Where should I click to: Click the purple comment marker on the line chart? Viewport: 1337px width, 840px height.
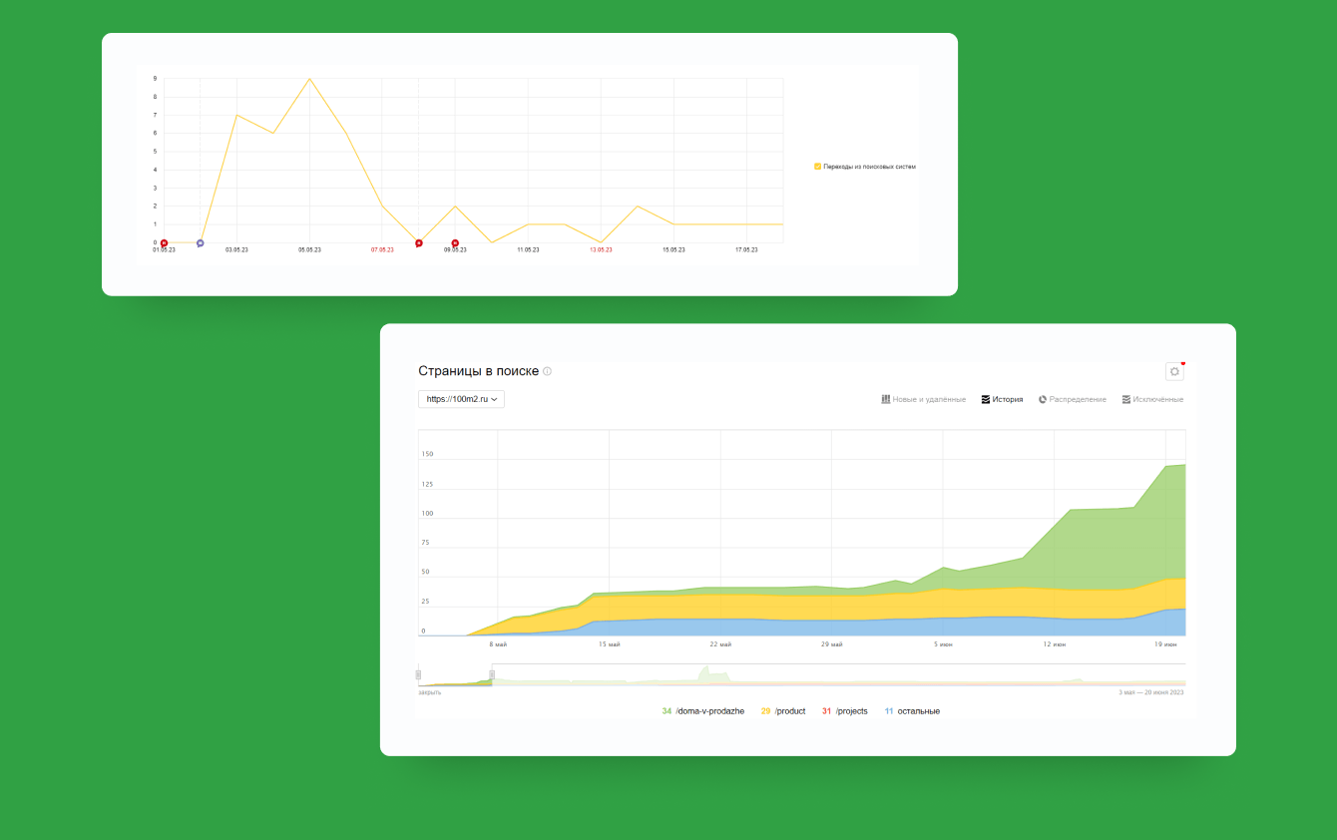point(201,242)
